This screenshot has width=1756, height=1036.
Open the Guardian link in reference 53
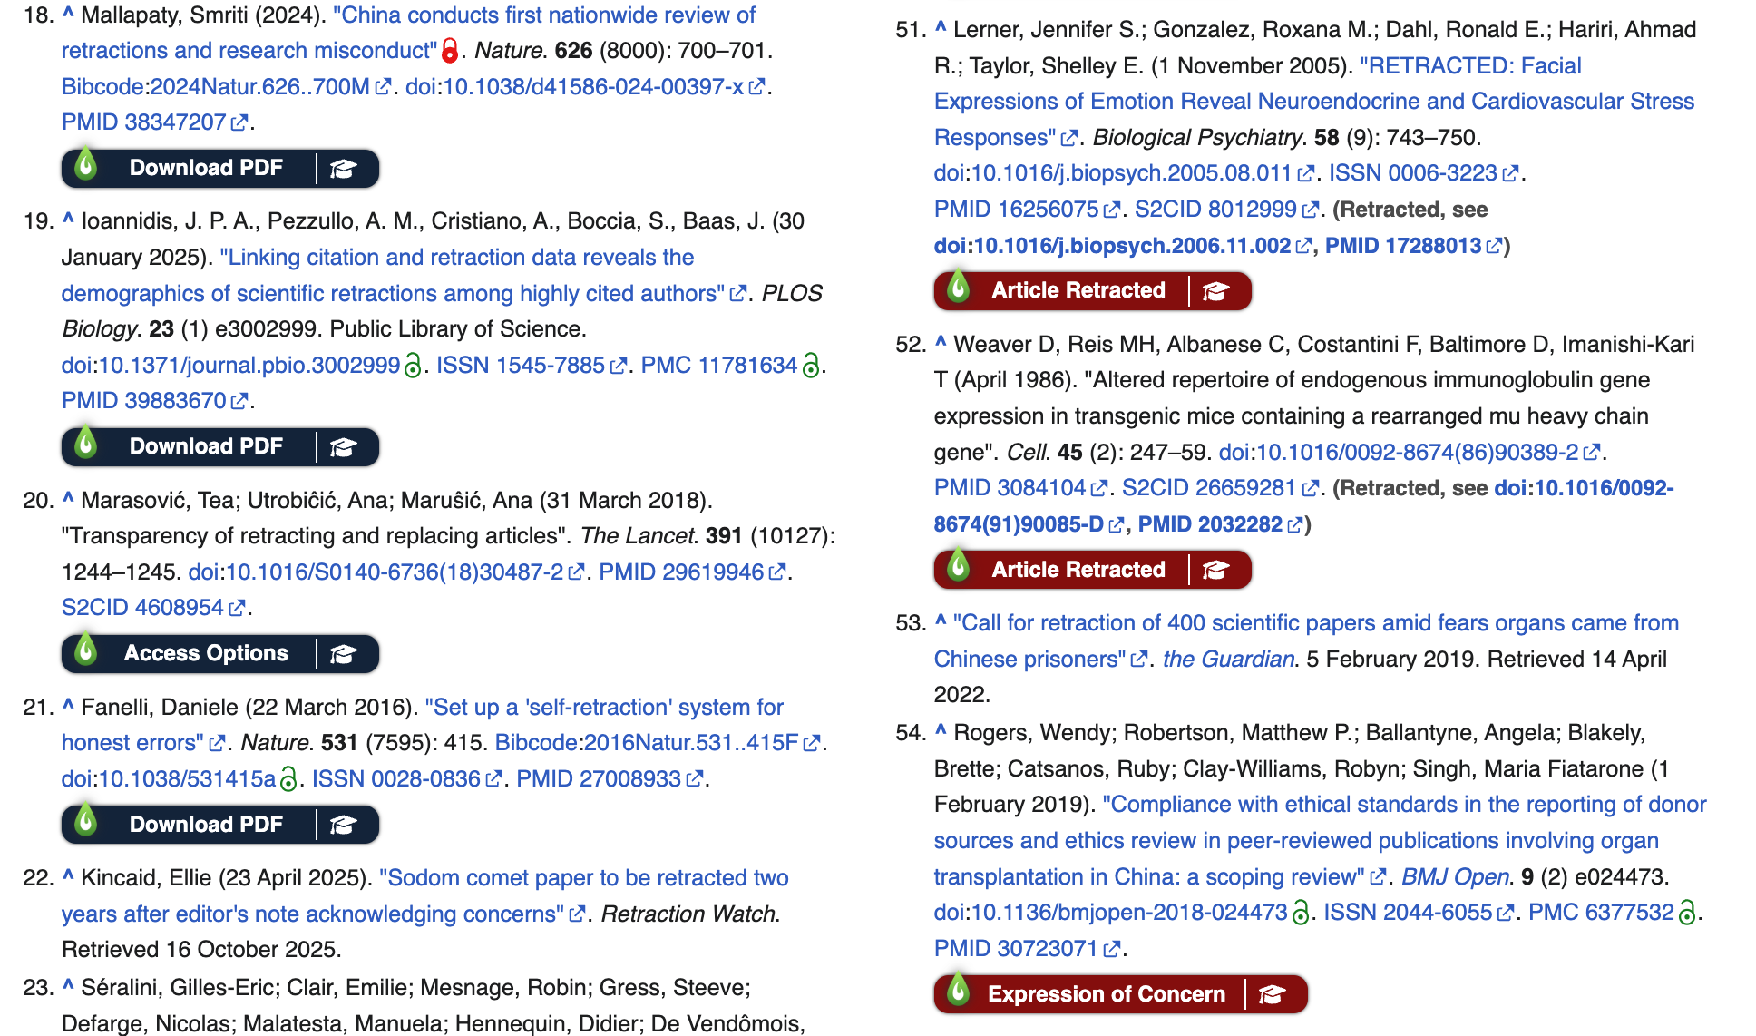[x=1228, y=660]
